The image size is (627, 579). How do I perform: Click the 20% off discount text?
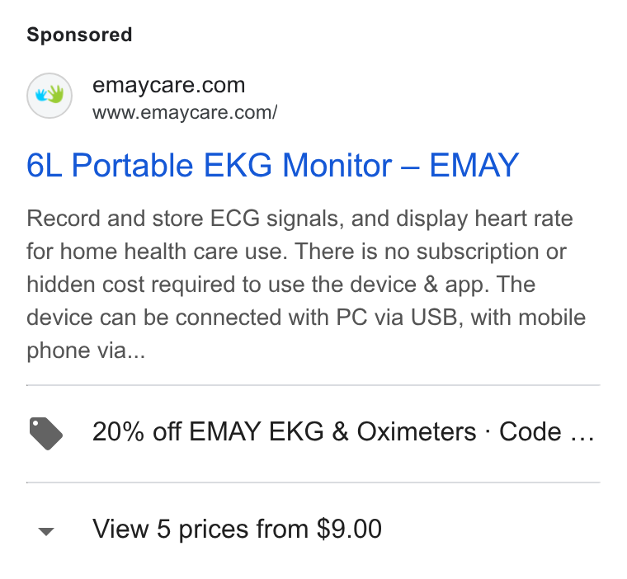(x=137, y=432)
